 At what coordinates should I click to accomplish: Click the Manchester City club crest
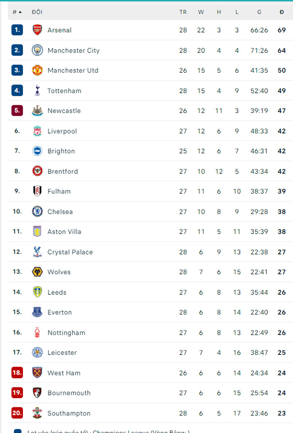(x=37, y=50)
